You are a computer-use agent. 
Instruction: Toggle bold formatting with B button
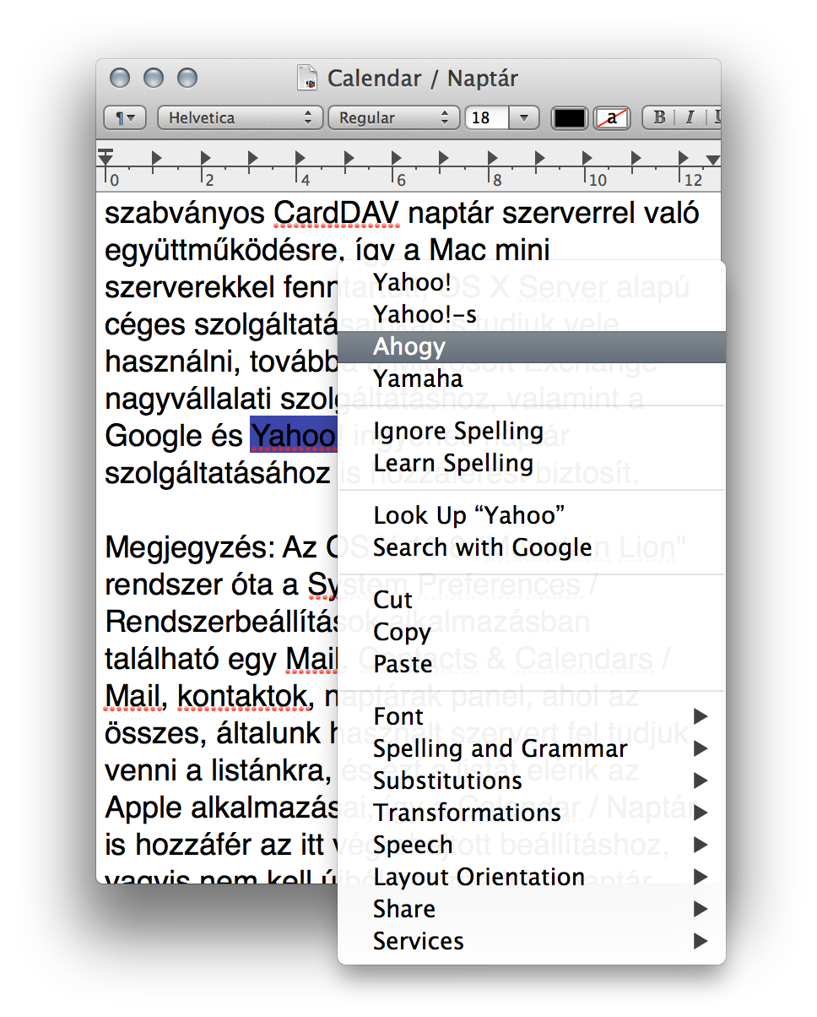659,117
